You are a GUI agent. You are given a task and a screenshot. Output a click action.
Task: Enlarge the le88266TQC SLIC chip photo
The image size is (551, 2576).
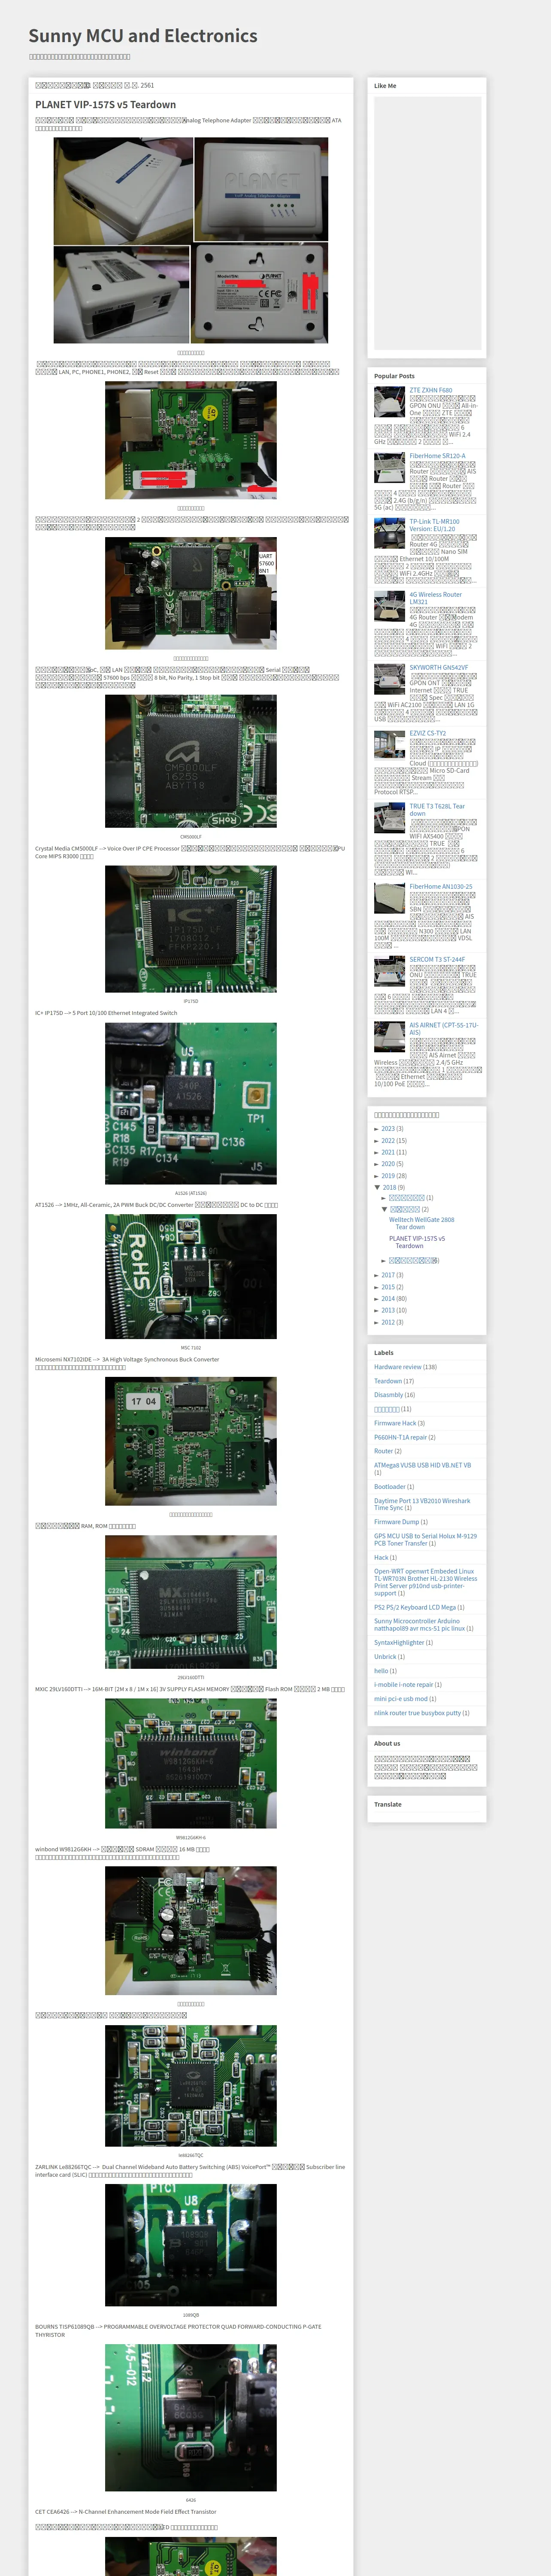point(191,2086)
